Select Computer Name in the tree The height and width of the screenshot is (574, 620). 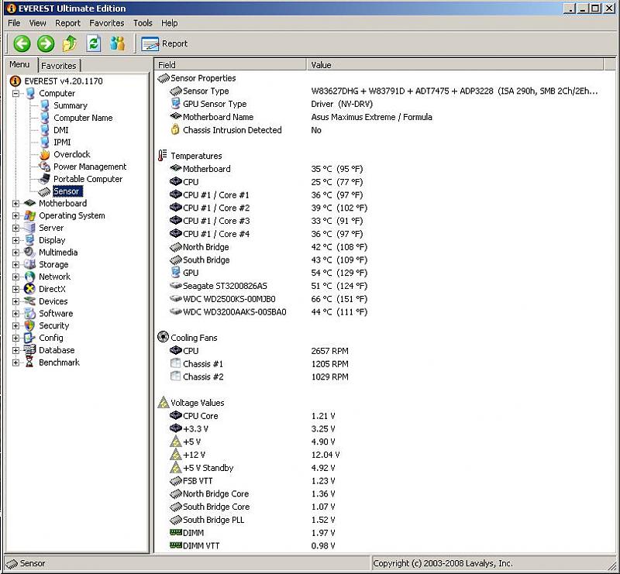(x=83, y=118)
